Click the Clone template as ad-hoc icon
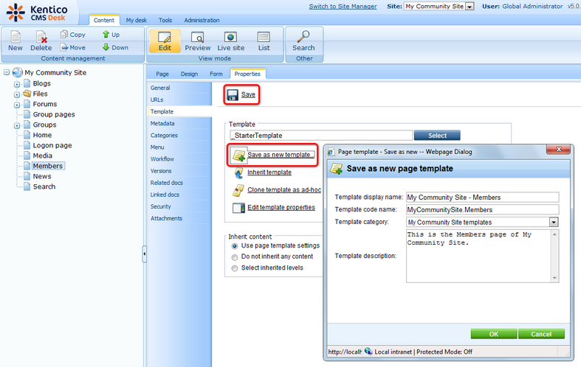 238,190
